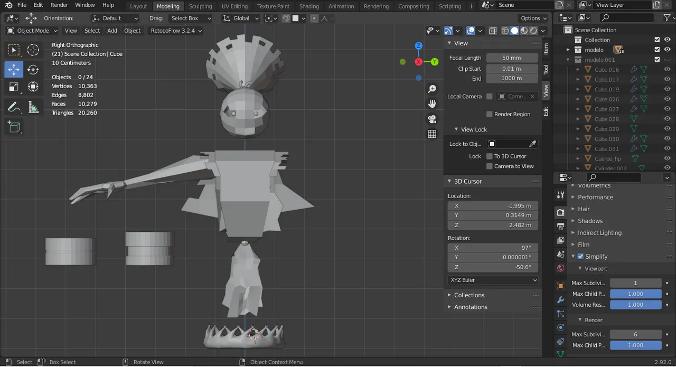Check the Camera to View option
The width and height of the screenshot is (676, 367).
click(x=490, y=166)
